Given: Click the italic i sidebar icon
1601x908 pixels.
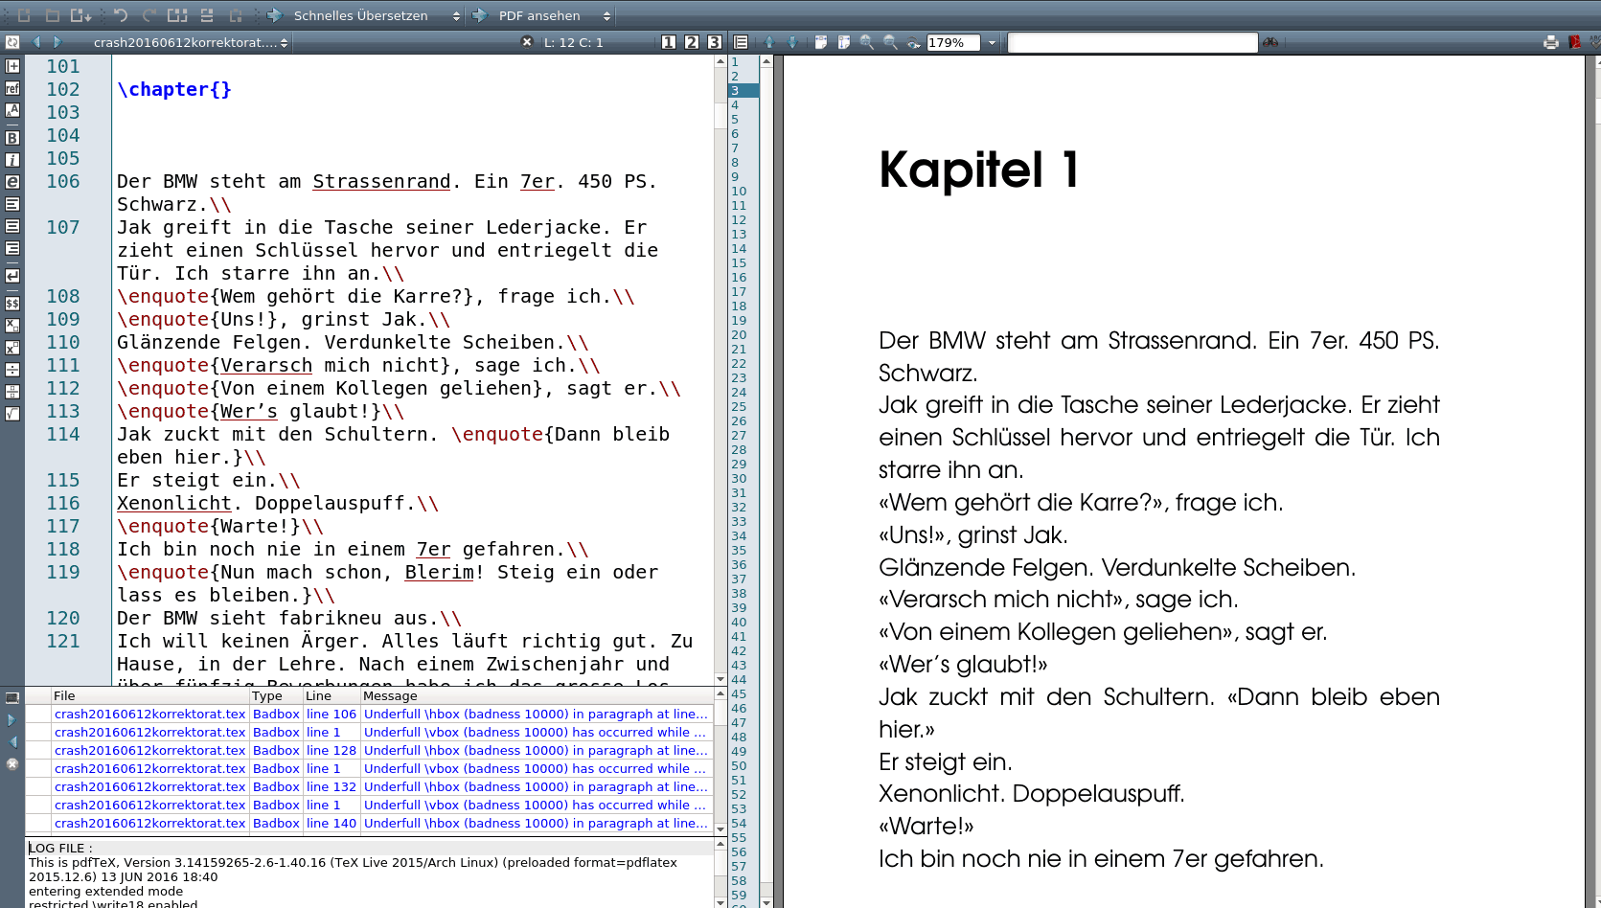Looking at the screenshot, I should tap(12, 160).
